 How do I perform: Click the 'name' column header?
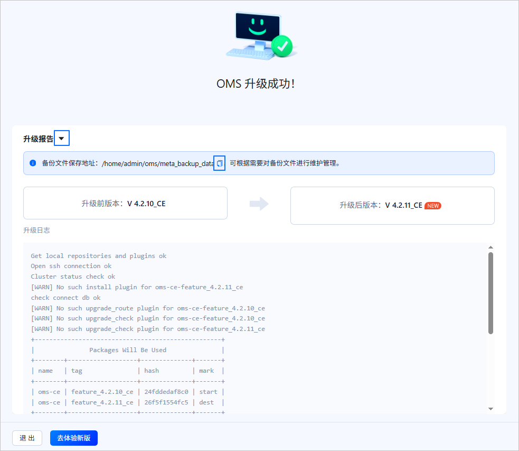tap(45, 371)
